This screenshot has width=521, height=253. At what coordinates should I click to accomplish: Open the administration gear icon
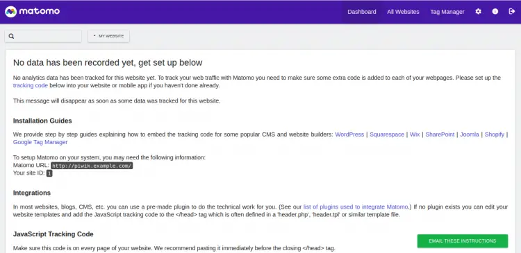coord(478,12)
